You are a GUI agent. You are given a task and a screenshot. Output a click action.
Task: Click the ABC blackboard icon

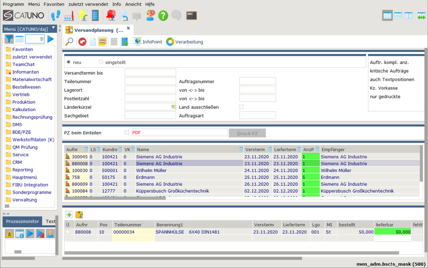click(191, 15)
